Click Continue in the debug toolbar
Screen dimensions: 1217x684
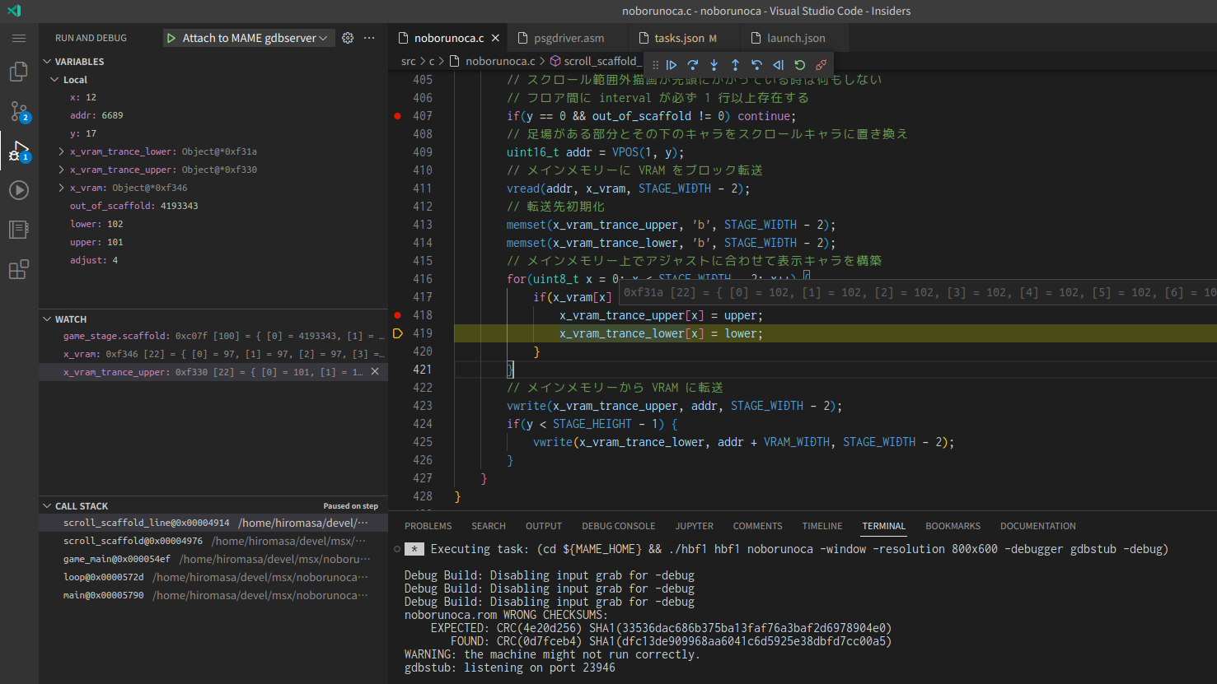click(672, 65)
